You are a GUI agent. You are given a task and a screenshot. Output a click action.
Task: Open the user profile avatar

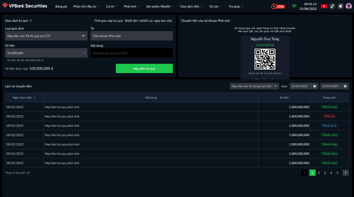click(349, 6)
